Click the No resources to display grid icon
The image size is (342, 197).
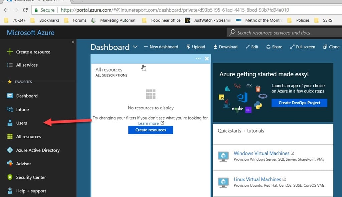151,94
